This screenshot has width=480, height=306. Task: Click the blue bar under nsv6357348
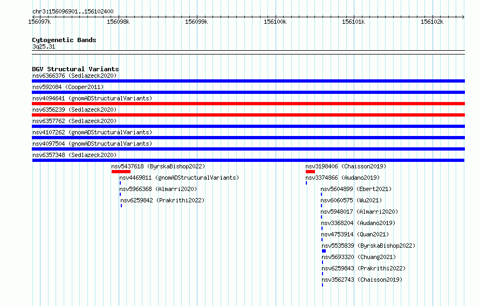click(248, 160)
